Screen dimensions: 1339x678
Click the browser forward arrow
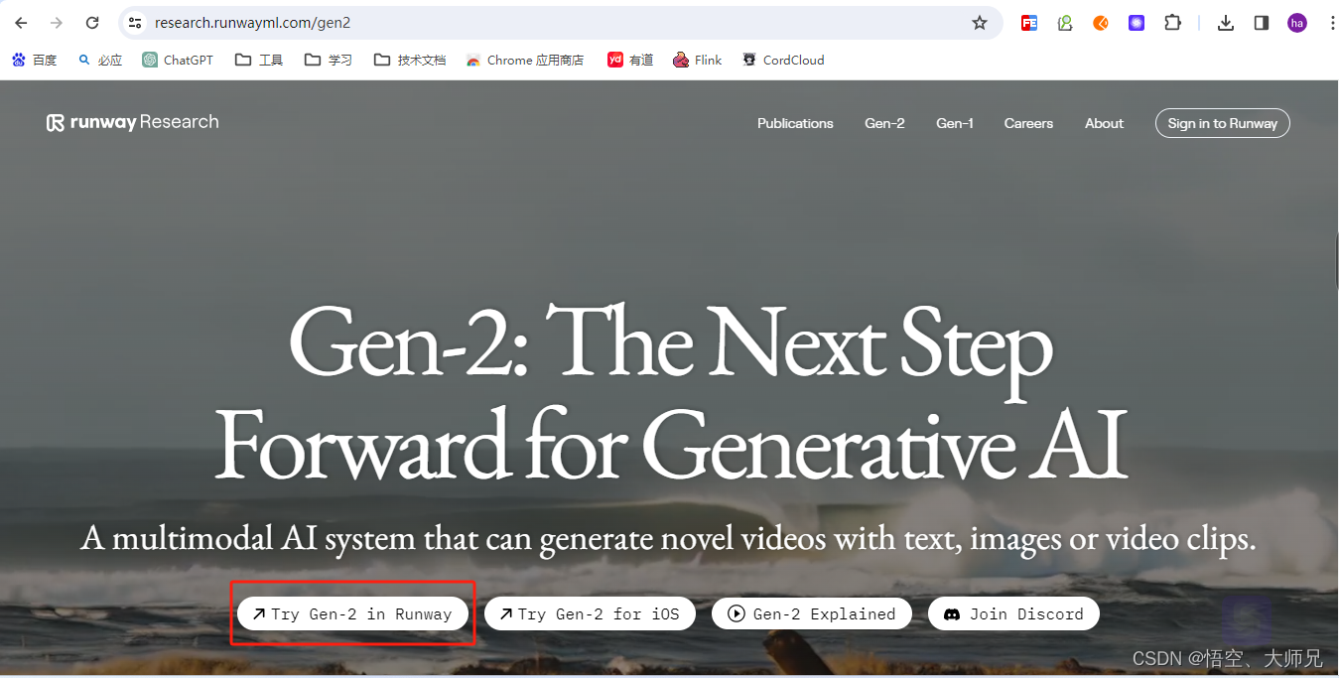[x=57, y=23]
